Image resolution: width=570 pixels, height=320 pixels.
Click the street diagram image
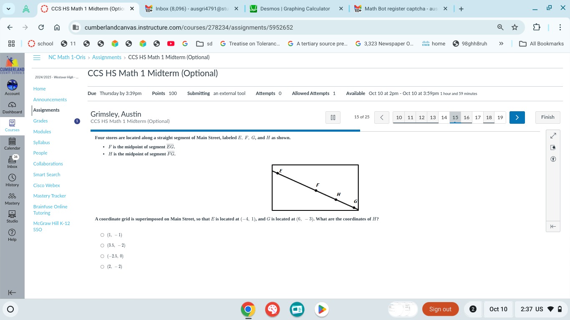pyautogui.click(x=315, y=187)
